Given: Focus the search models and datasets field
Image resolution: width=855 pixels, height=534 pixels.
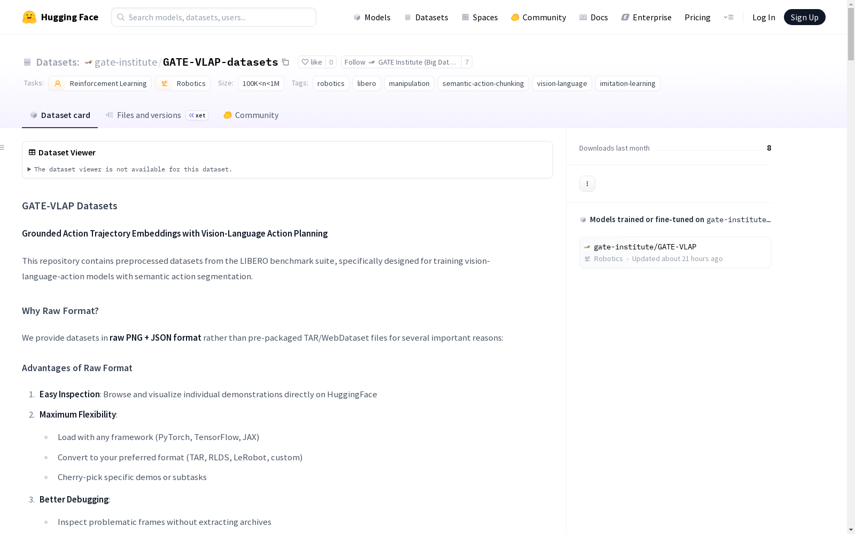Looking at the screenshot, I should [x=214, y=17].
